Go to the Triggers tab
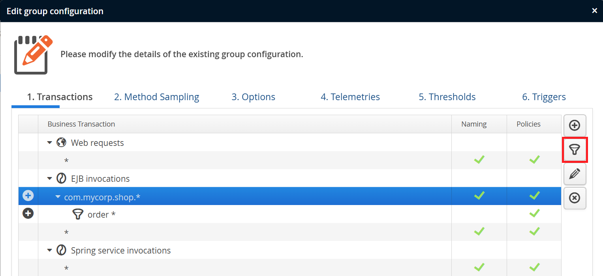 tap(544, 97)
